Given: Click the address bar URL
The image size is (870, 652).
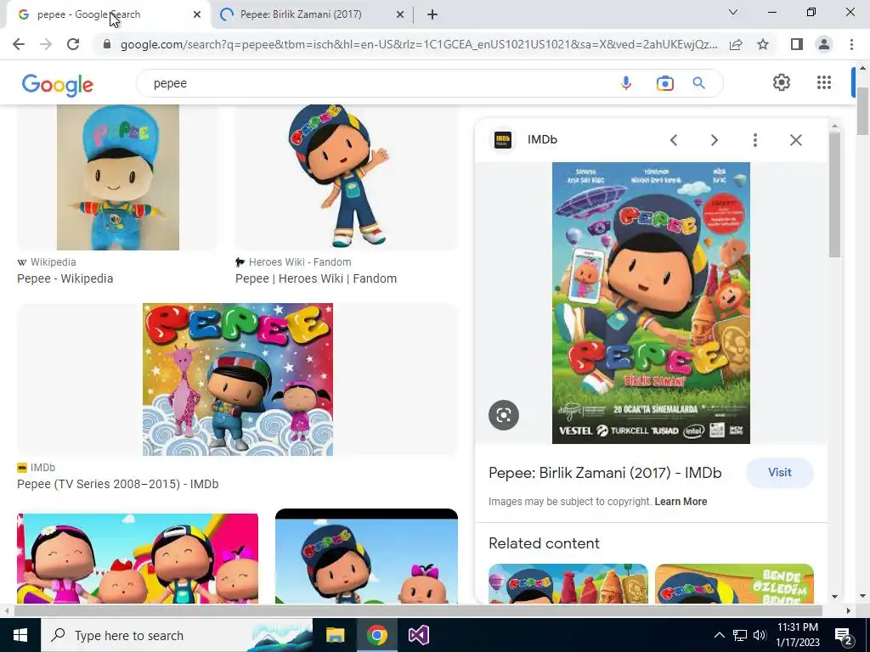Looking at the screenshot, I should (419, 44).
